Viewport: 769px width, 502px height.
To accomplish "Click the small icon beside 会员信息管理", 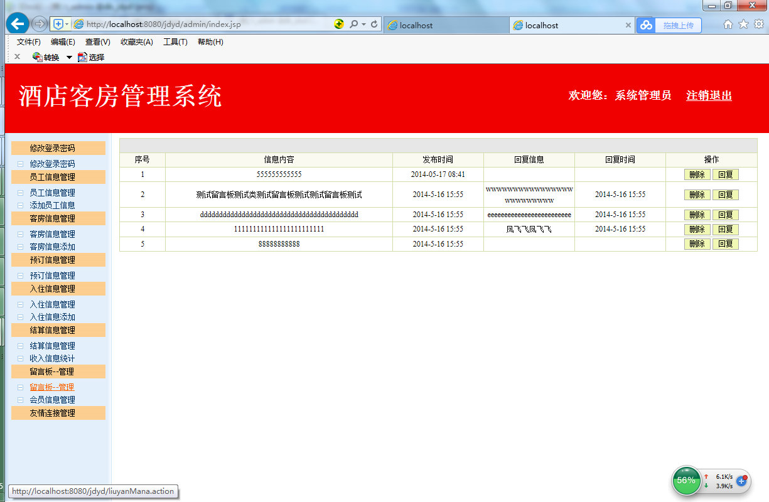I will [x=20, y=400].
